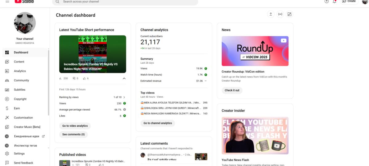Click Go to video analytics button

point(75,126)
